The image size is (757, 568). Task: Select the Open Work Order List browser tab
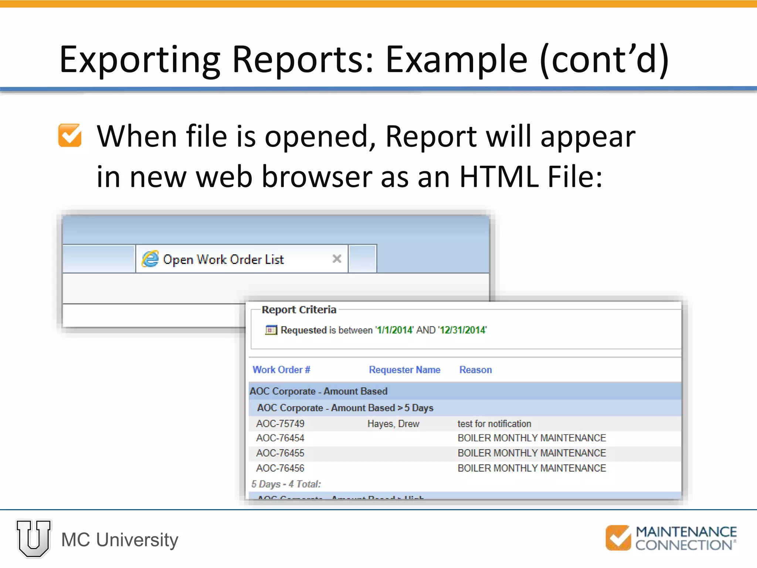pos(242,259)
